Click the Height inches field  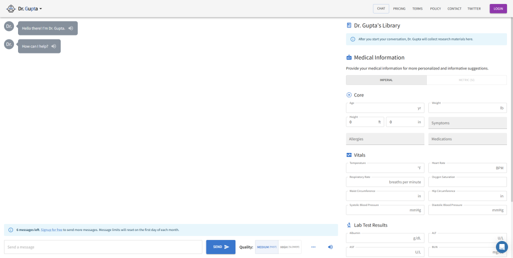pyautogui.click(x=405, y=122)
